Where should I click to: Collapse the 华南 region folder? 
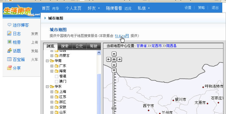tap(47, 61)
